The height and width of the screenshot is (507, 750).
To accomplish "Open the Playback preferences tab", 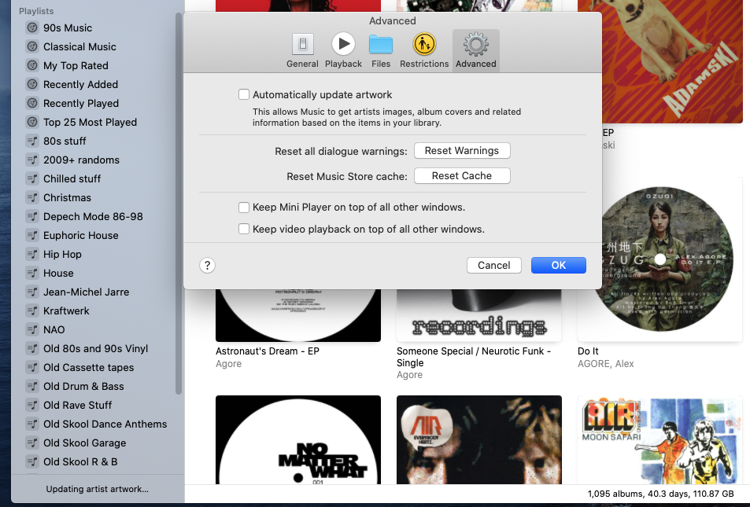I will pyautogui.click(x=343, y=50).
